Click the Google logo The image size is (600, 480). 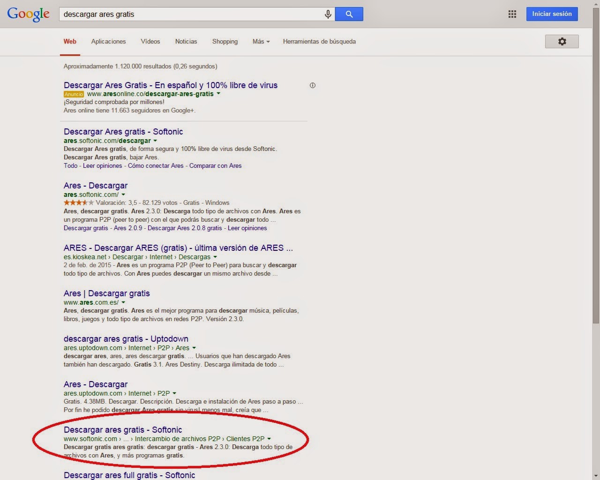(28, 14)
